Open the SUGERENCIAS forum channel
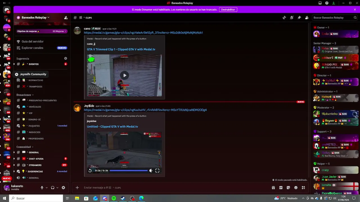The height and width of the screenshot is (202, 360). tap(42, 171)
